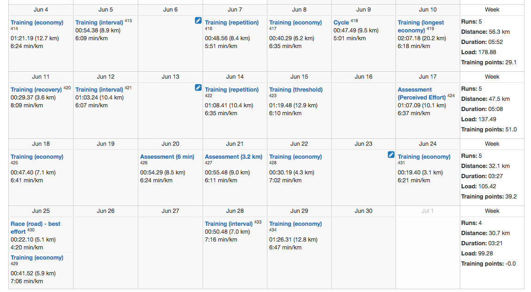Click the edit note icon on Jun 23
Screen dimensions: 531x292
(391, 155)
